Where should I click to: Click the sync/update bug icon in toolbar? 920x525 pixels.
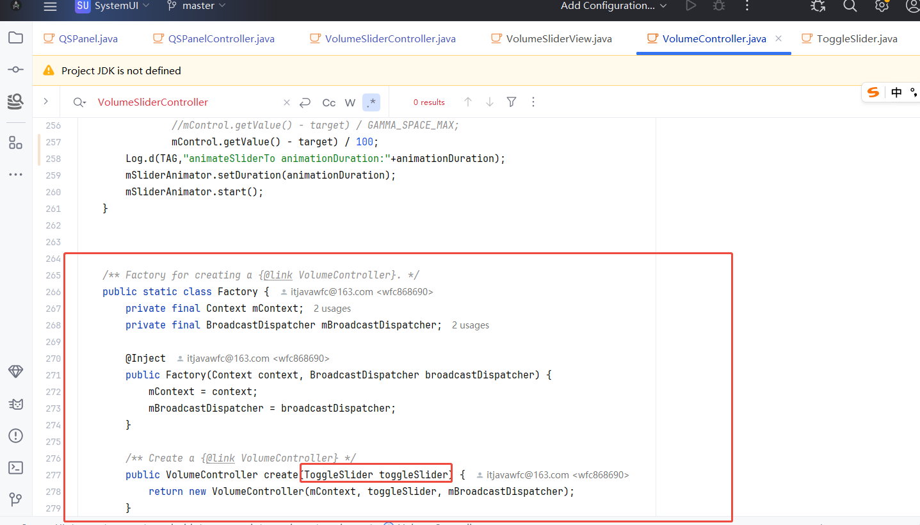[818, 6]
